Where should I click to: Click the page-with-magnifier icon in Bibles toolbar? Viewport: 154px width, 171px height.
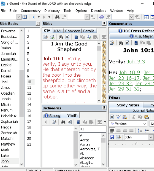pyautogui.click(x=46, y=37)
